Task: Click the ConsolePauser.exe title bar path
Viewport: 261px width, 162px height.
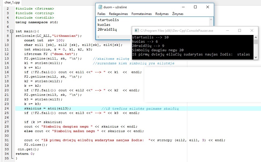Action: pos(177,31)
